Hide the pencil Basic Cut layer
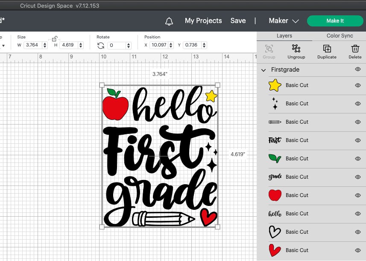Image resolution: width=366 pixels, height=261 pixels. (357, 122)
